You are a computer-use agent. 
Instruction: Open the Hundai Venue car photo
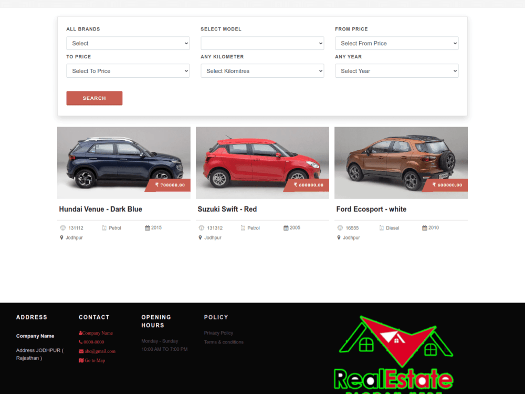124,162
